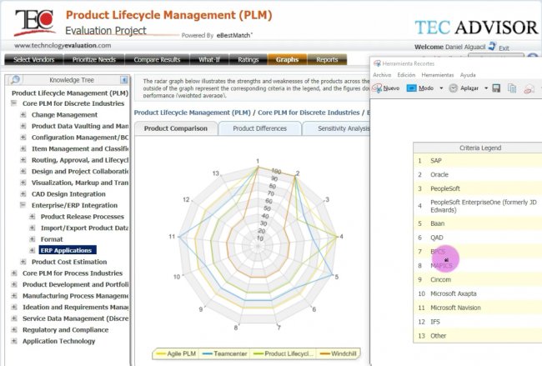Click Cincom row in Criteria Legend

478,279
